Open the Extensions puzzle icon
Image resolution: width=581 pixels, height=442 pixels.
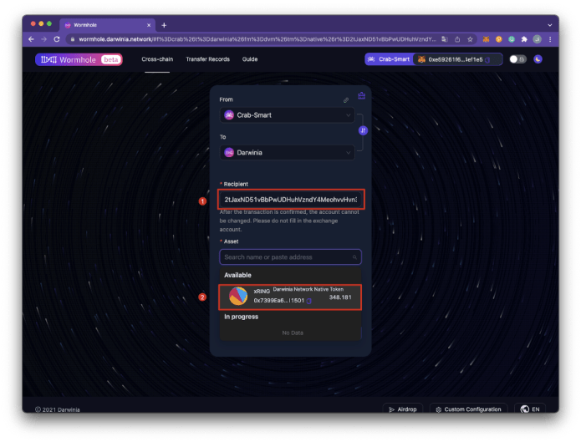tap(524, 39)
